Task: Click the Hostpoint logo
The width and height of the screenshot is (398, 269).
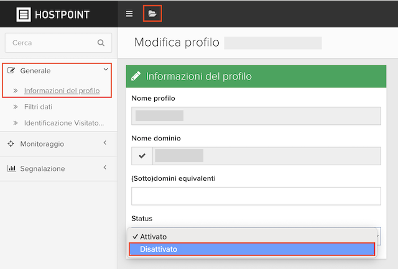Action: coord(53,14)
